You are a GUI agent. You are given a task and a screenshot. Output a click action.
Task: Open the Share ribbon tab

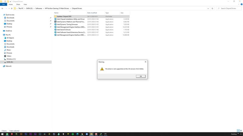(18, 5)
